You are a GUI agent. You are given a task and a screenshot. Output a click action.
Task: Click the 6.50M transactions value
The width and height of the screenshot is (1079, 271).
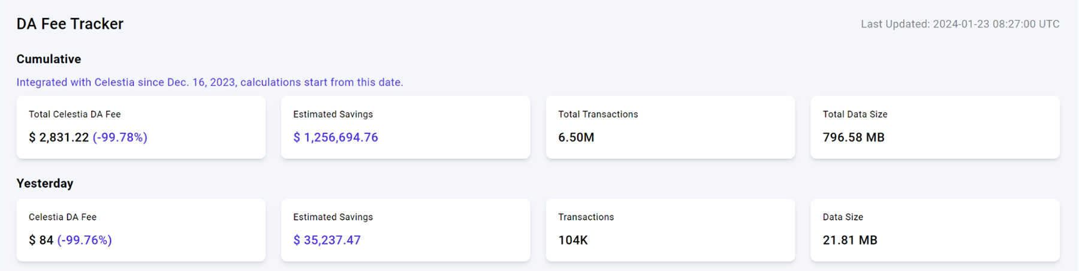(576, 137)
